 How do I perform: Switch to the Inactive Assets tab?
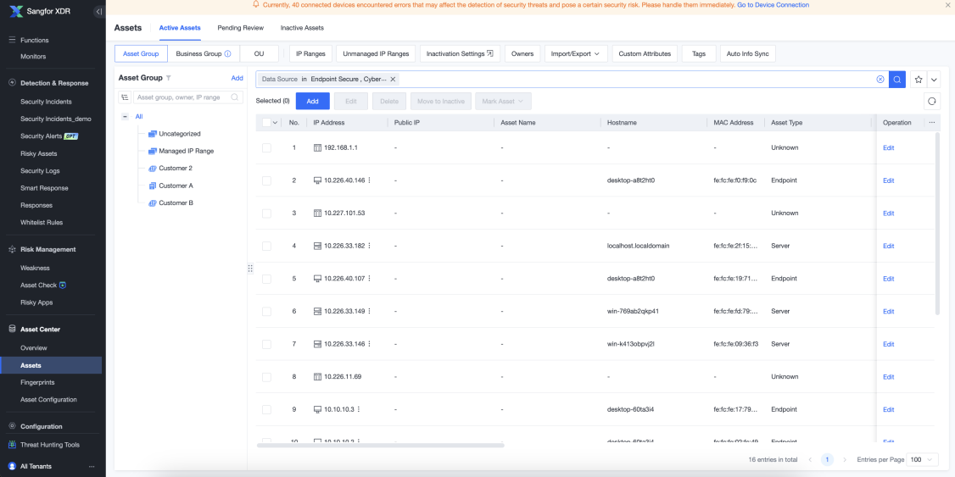click(x=302, y=28)
